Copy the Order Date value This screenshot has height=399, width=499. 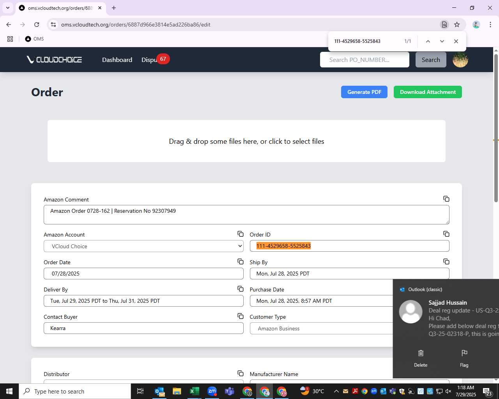coord(241,262)
